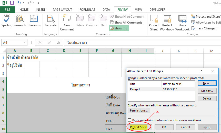
Task: Click Cancel in Allow Users dialog
Action: (186, 127)
